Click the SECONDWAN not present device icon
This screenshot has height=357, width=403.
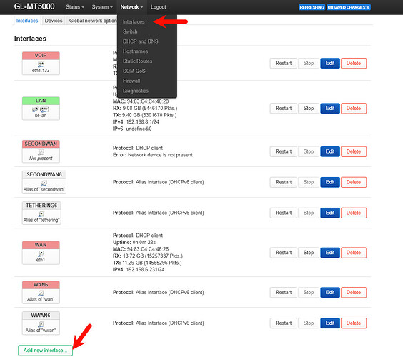pyautogui.click(x=41, y=152)
